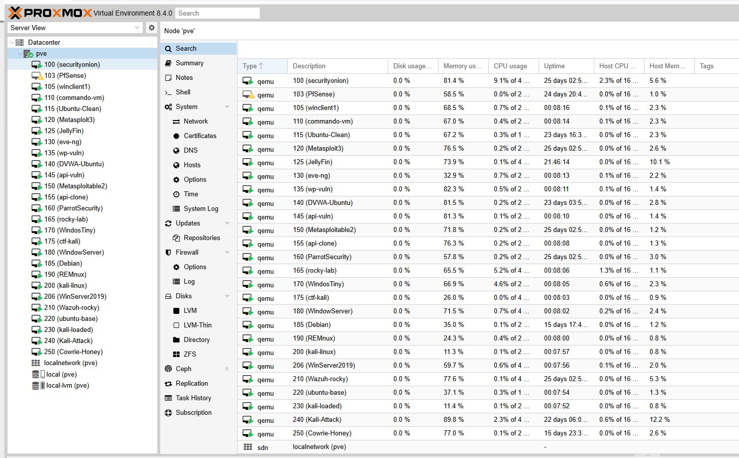
Task: Click the DNS globe icon
Action: point(176,151)
